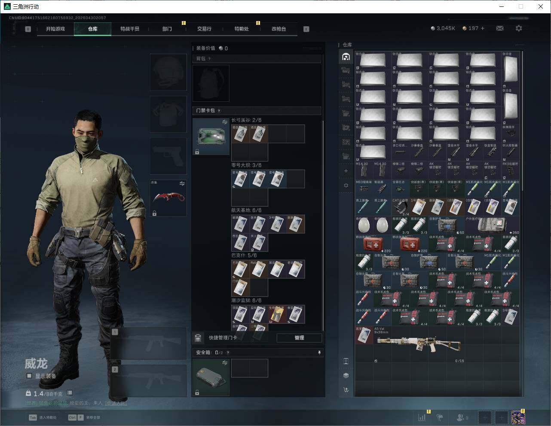Open the 部门 tab

[x=167, y=29]
